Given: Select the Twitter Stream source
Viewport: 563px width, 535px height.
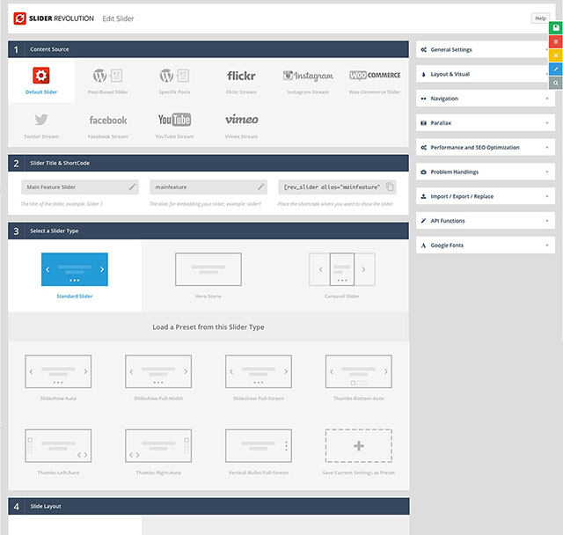Looking at the screenshot, I should (x=41, y=125).
